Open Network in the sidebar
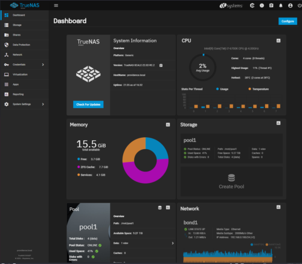The width and height of the screenshot is (302, 264). 25,54
